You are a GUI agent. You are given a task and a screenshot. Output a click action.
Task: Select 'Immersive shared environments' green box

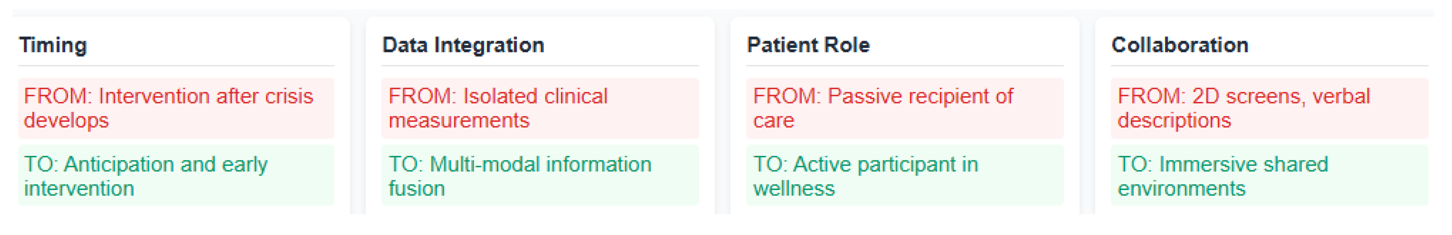point(1269,176)
